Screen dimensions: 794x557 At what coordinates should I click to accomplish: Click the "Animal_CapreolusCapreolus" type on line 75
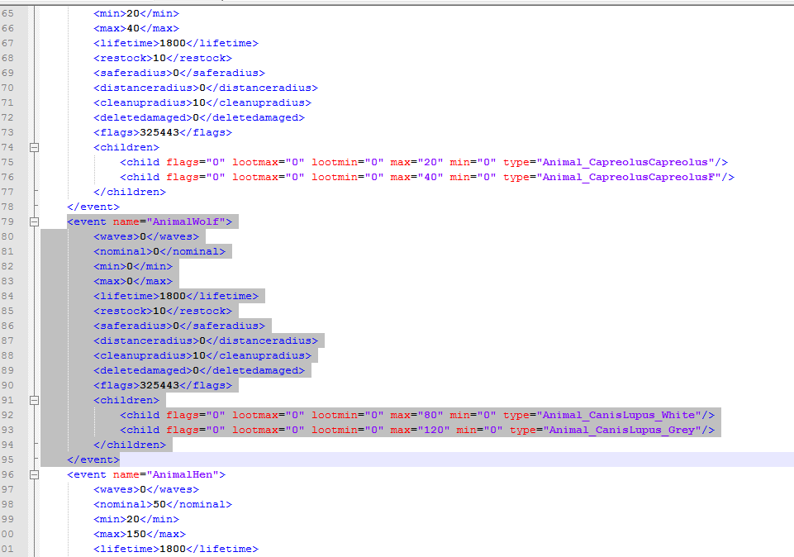coord(625,163)
